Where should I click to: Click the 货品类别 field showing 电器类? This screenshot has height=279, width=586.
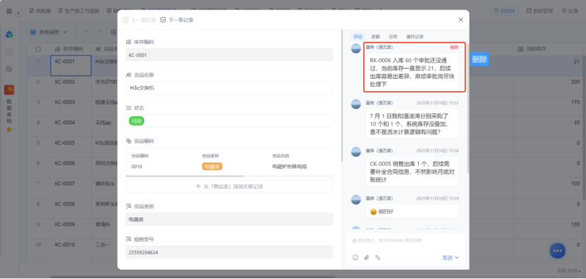[x=229, y=219]
